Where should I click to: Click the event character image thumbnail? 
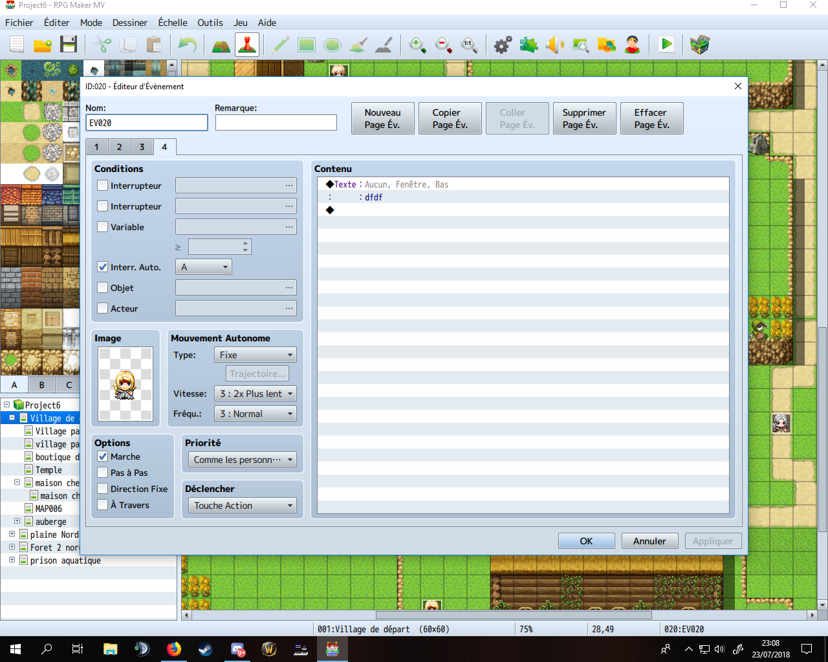pyautogui.click(x=125, y=384)
